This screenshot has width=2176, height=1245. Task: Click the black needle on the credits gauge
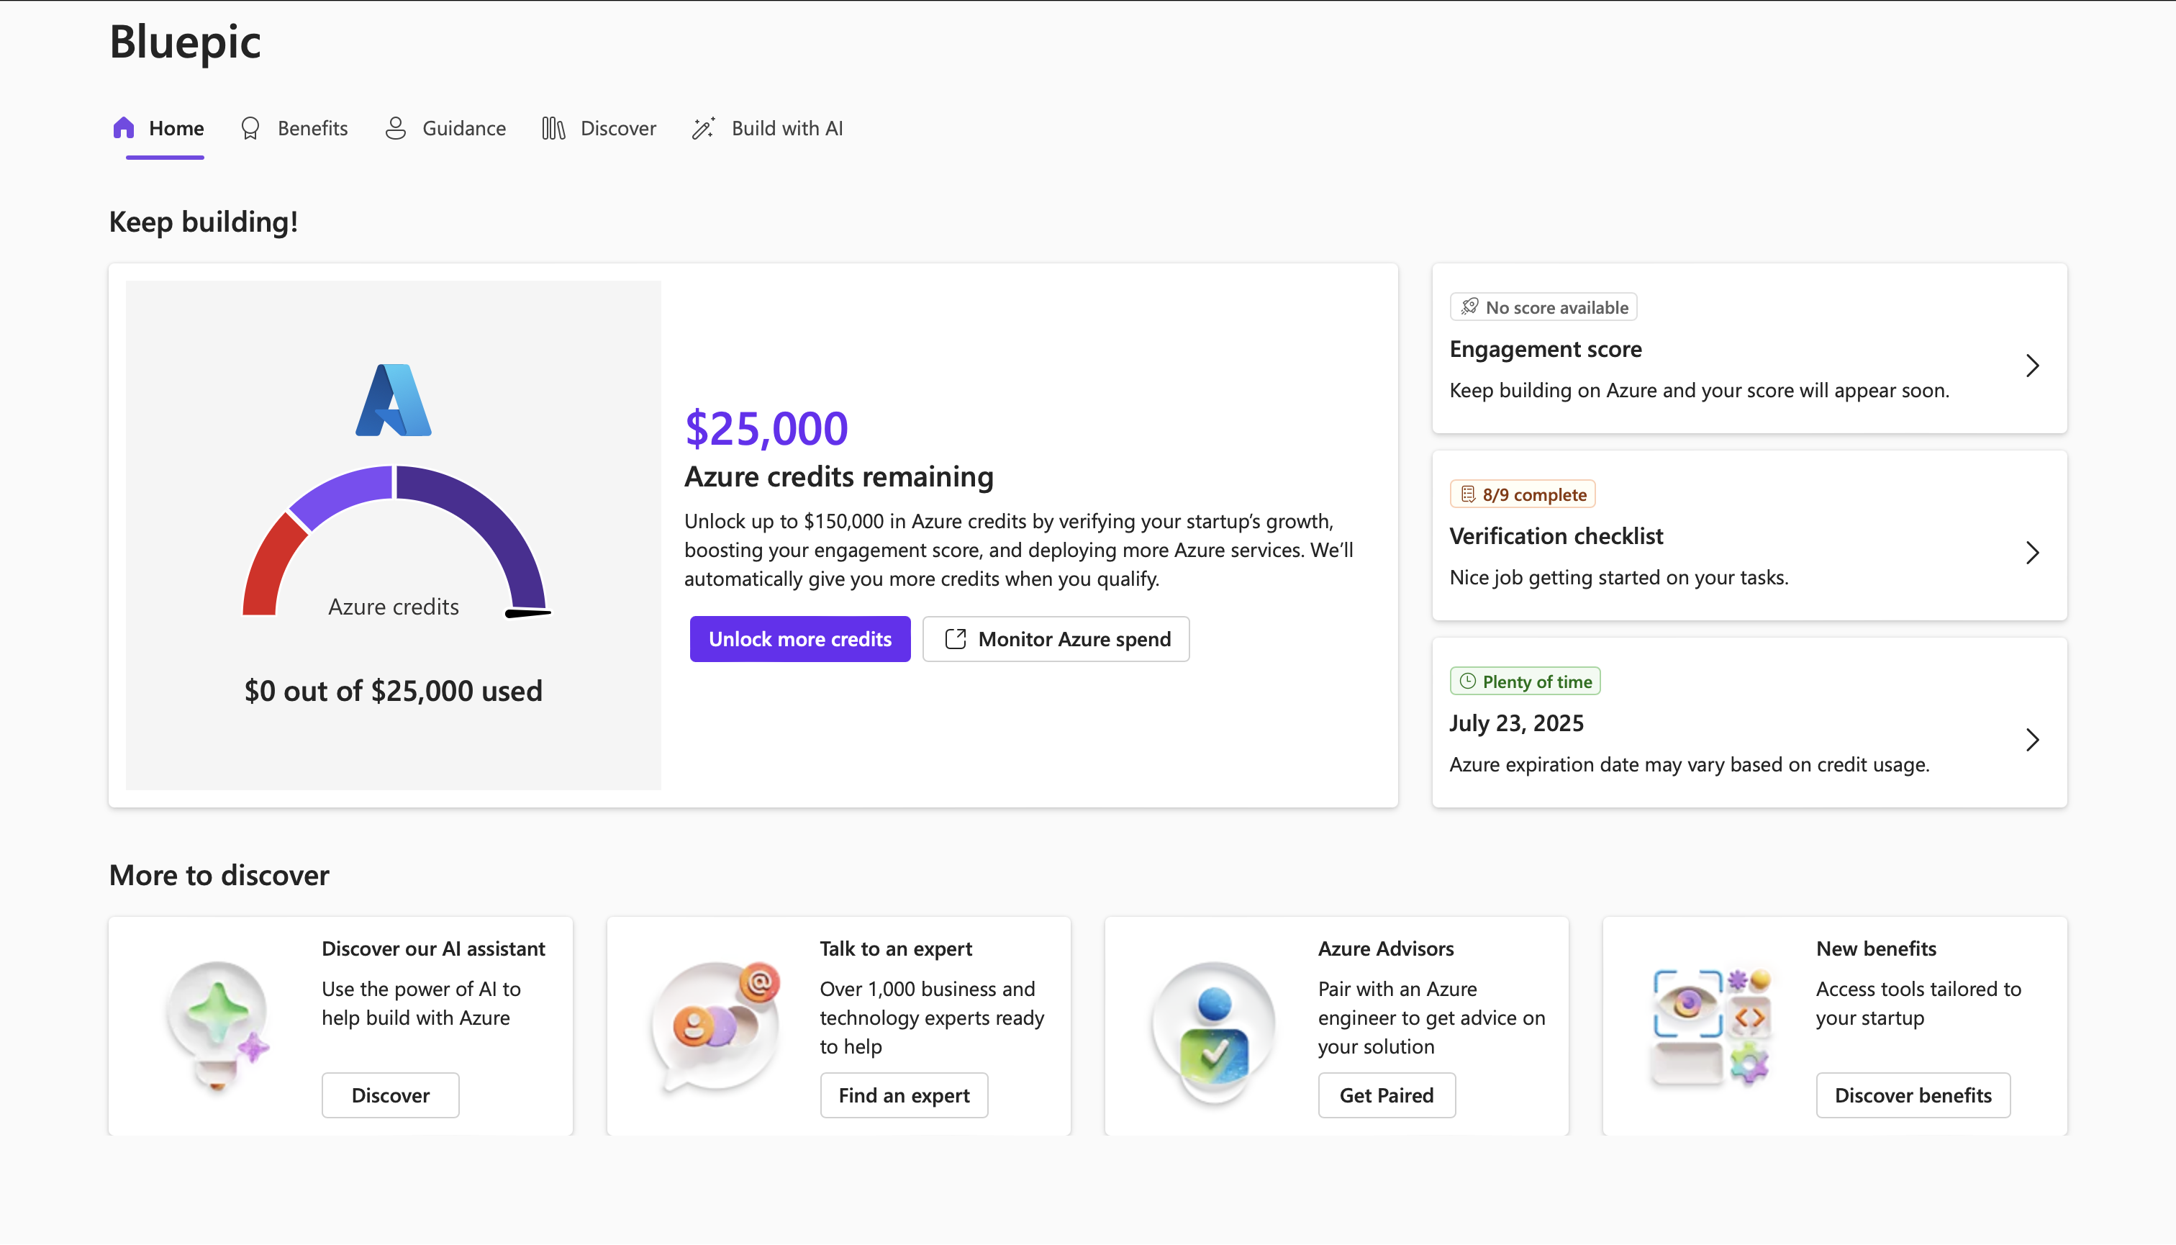click(x=527, y=612)
